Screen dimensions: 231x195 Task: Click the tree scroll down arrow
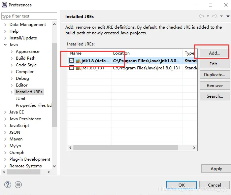pyautogui.click(x=54, y=166)
